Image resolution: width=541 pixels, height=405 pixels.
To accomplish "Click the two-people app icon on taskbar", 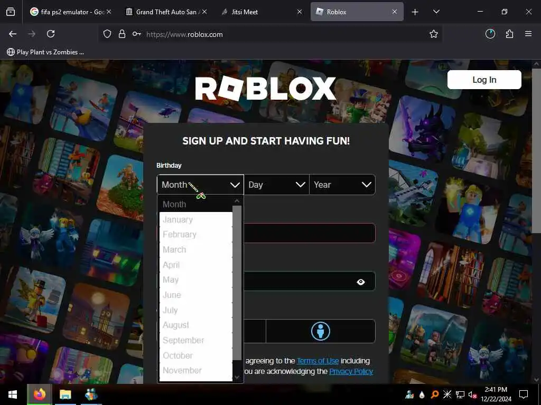I will 91,394.
